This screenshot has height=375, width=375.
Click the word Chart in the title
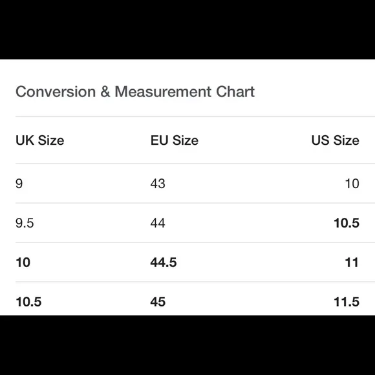click(235, 92)
